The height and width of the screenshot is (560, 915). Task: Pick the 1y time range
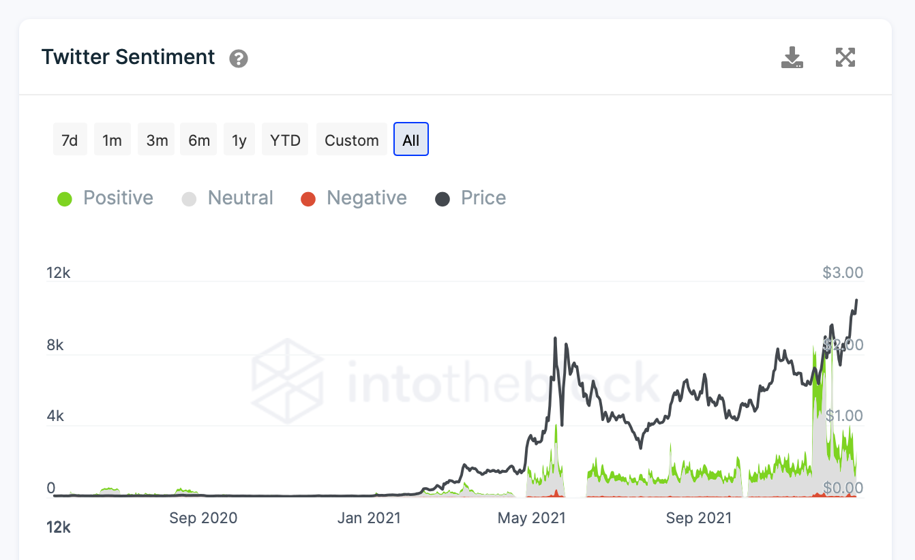(x=239, y=140)
